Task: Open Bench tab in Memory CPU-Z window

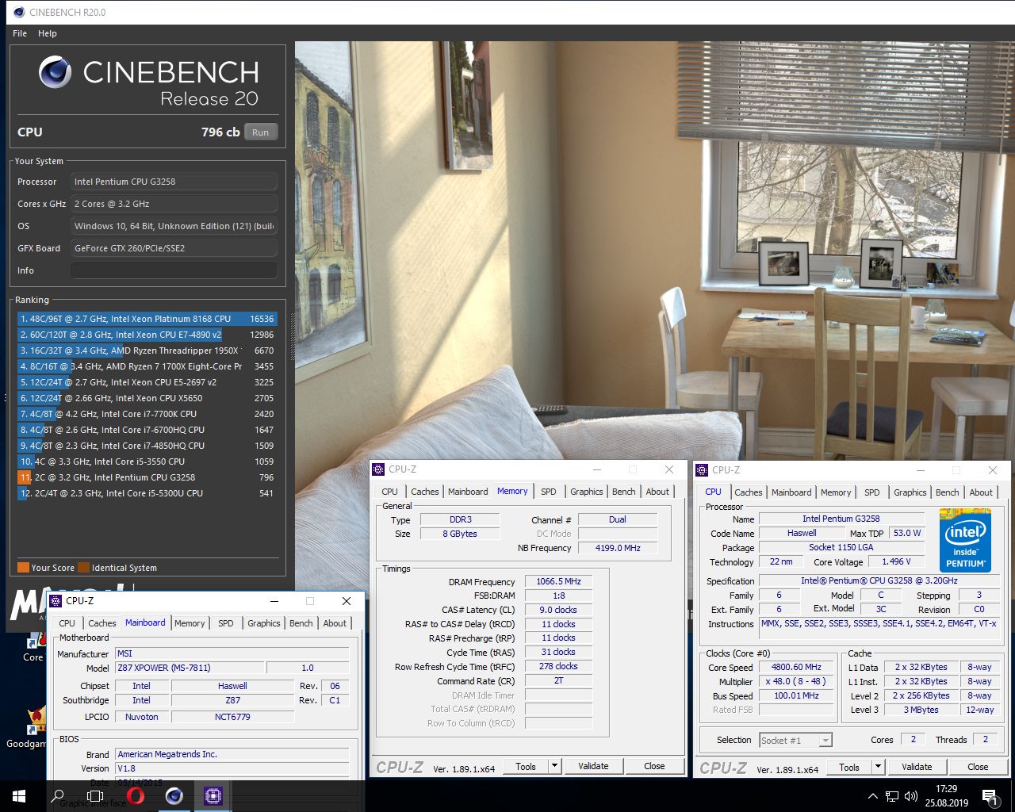Action: (x=623, y=492)
